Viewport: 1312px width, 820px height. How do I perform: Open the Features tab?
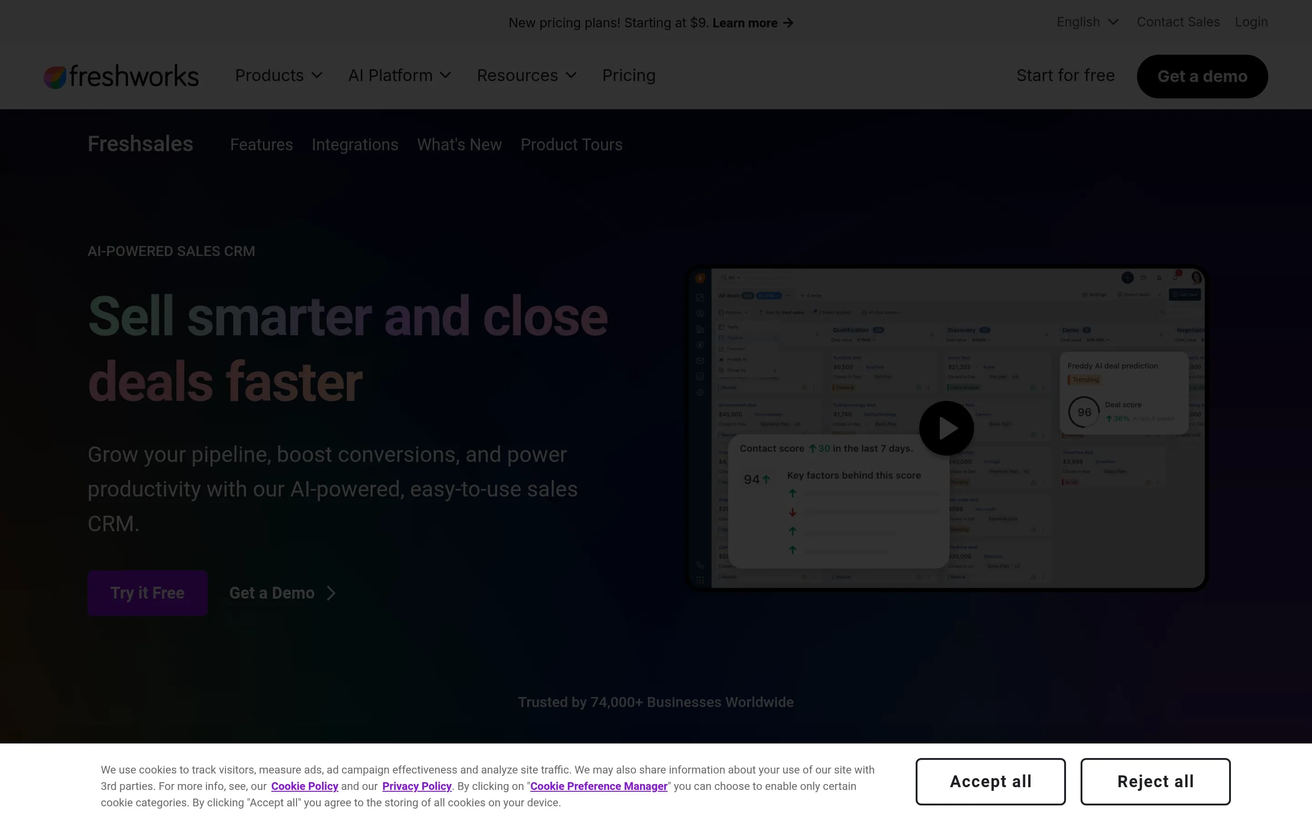(261, 144)
